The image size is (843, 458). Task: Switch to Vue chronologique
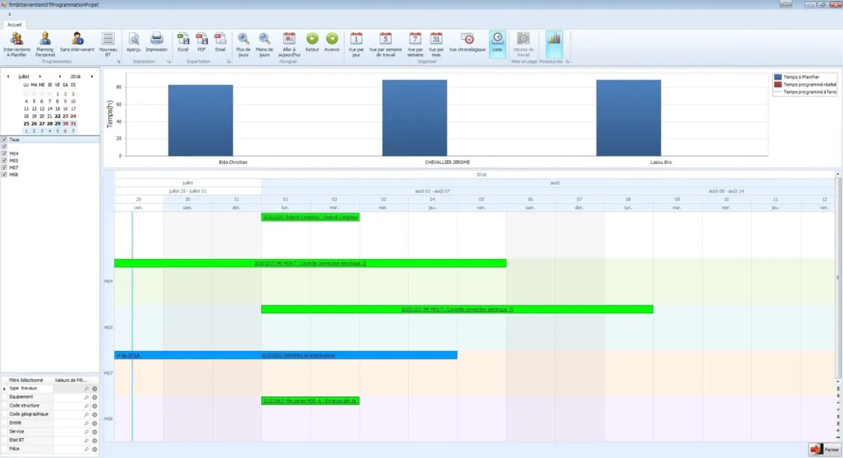click(468, 42)
